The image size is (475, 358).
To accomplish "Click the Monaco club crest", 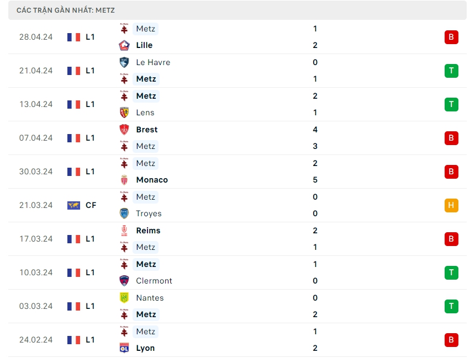I will pos(124,180).
